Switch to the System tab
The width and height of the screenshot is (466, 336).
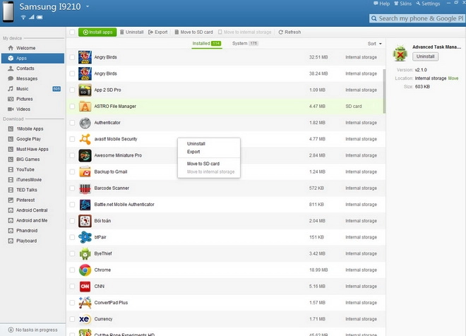[x=245, y=44]
